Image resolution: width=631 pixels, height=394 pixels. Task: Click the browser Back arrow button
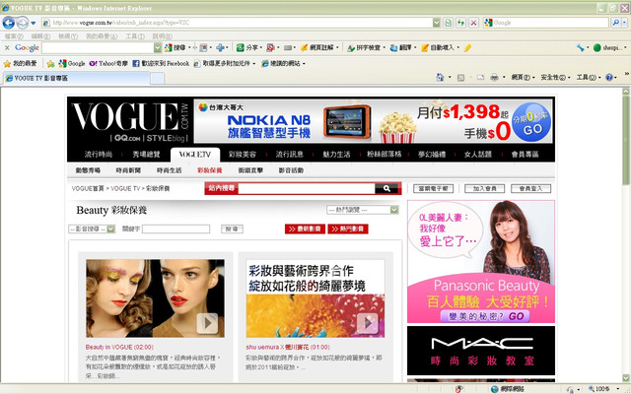coord(9,23)
